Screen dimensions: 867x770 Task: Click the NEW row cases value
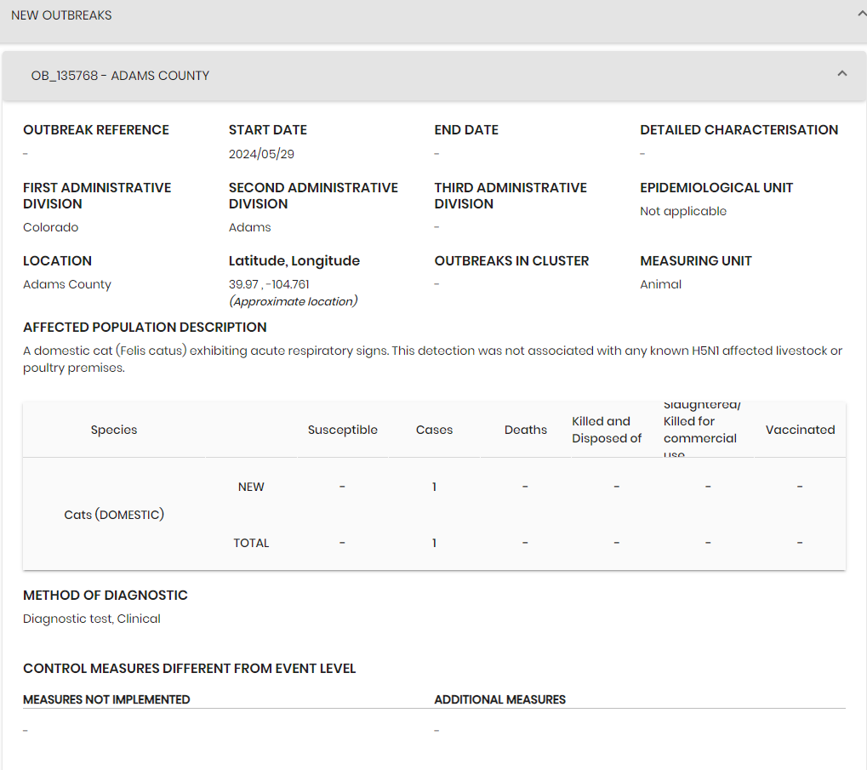click(x=434, y=487)
